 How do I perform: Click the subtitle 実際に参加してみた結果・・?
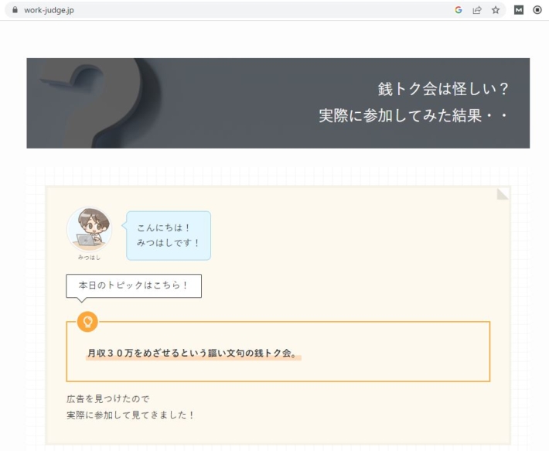pyautogui.click(x=413, y=115)
